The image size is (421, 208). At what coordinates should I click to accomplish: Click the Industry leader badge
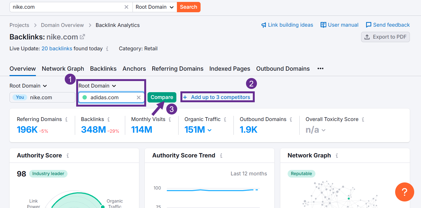pyautogui.click(x=48, y=174)
